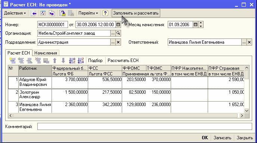Click Заполнить и рассчитать button
Viewport: 257px width, 143px height.
tap(136, 13)
